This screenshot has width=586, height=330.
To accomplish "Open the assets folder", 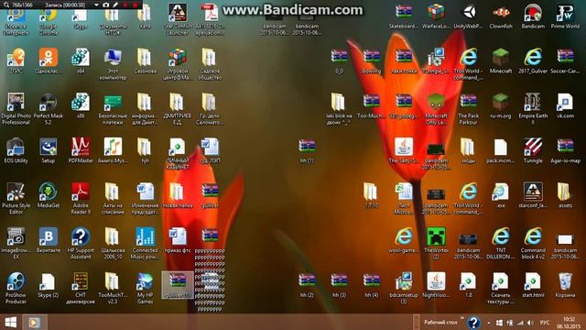I will point(565,195).
